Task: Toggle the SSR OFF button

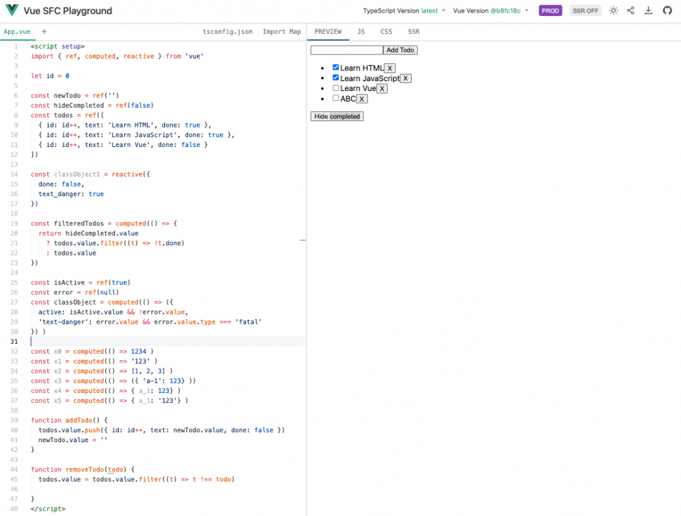Action: (x=585, y=11)
